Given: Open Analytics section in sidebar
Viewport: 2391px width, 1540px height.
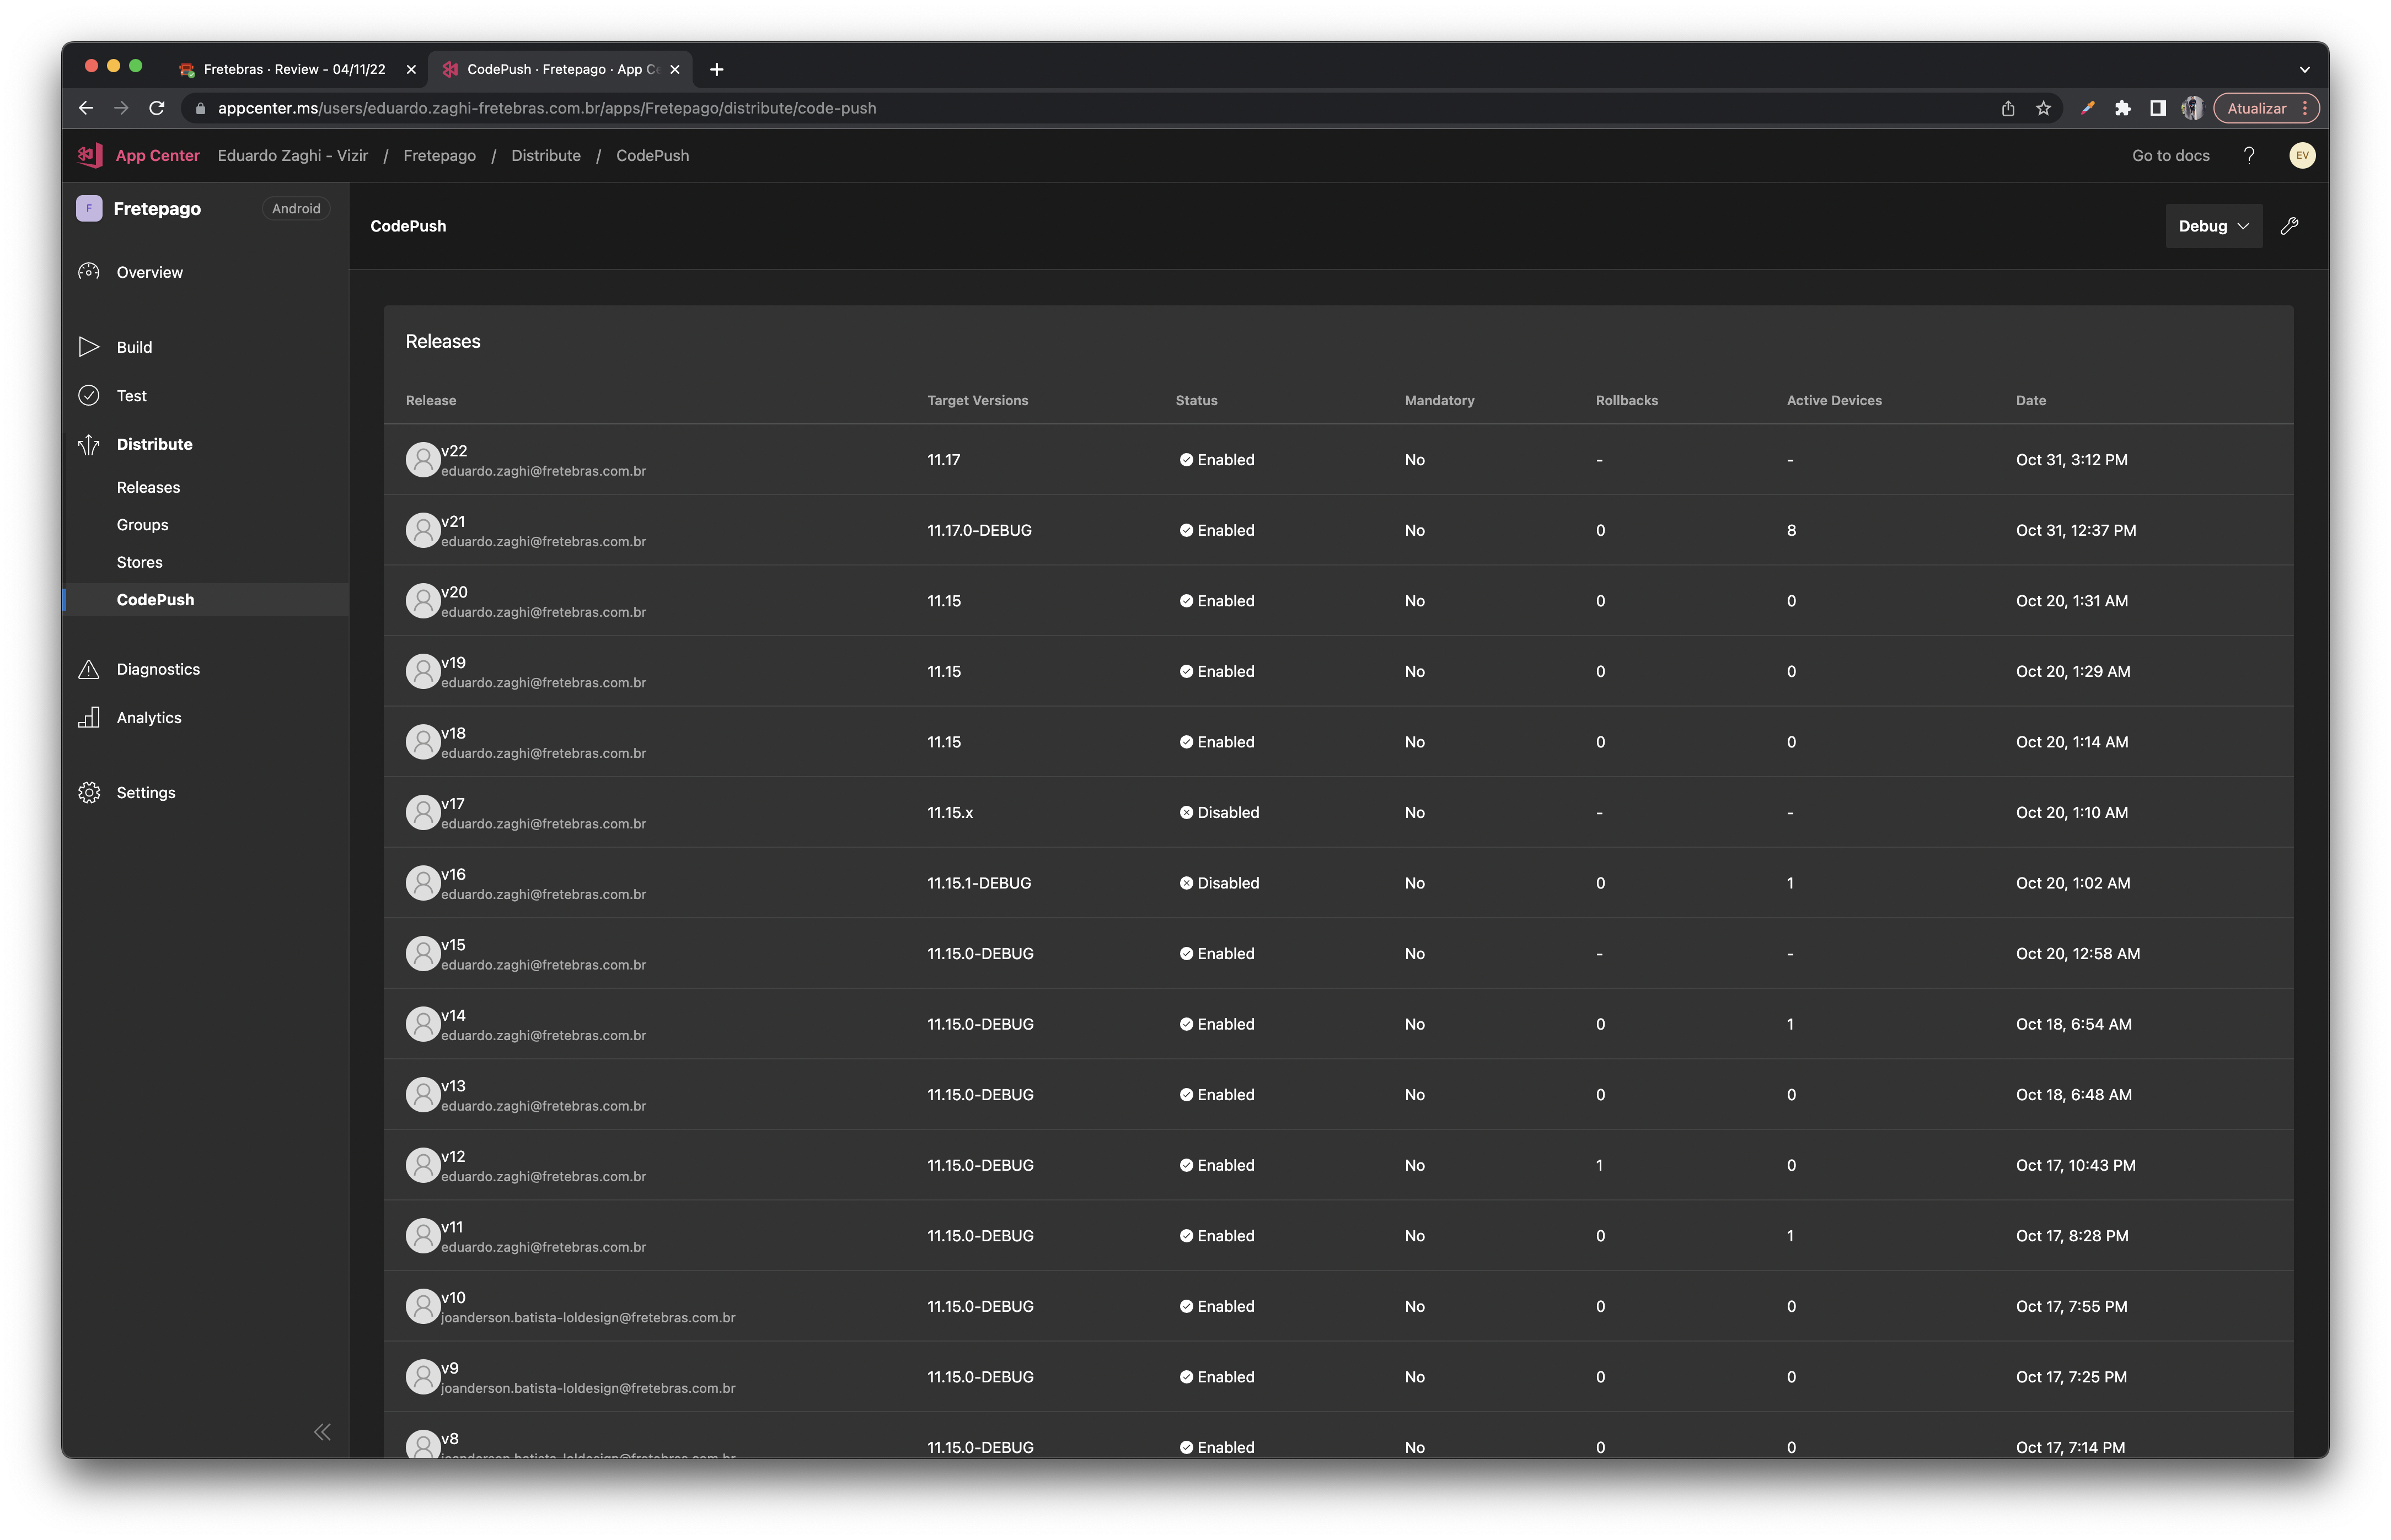Looking at the screenshot, I should pyautogui.click(x=148, y=718).
